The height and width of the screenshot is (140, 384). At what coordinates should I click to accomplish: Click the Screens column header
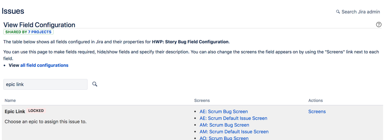[202, 100]
